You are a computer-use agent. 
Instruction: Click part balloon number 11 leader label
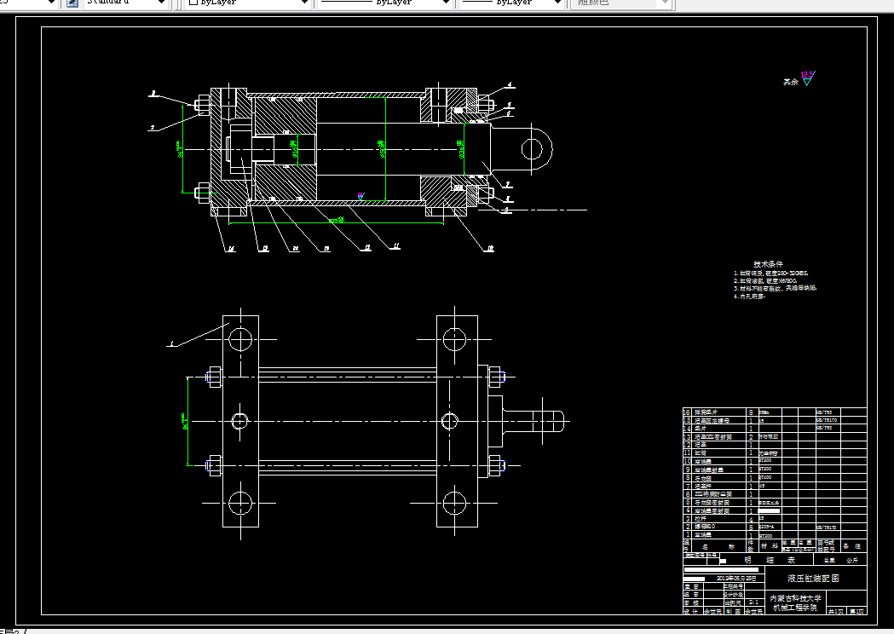click(396, 246)
